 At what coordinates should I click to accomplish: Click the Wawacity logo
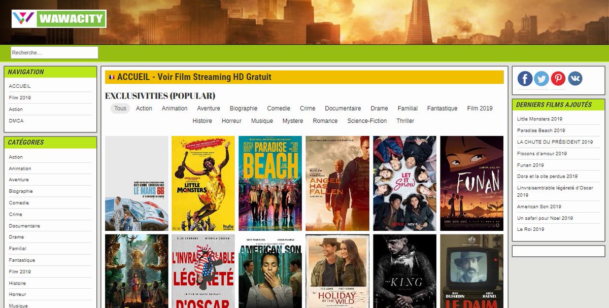(x=59, y=19)
